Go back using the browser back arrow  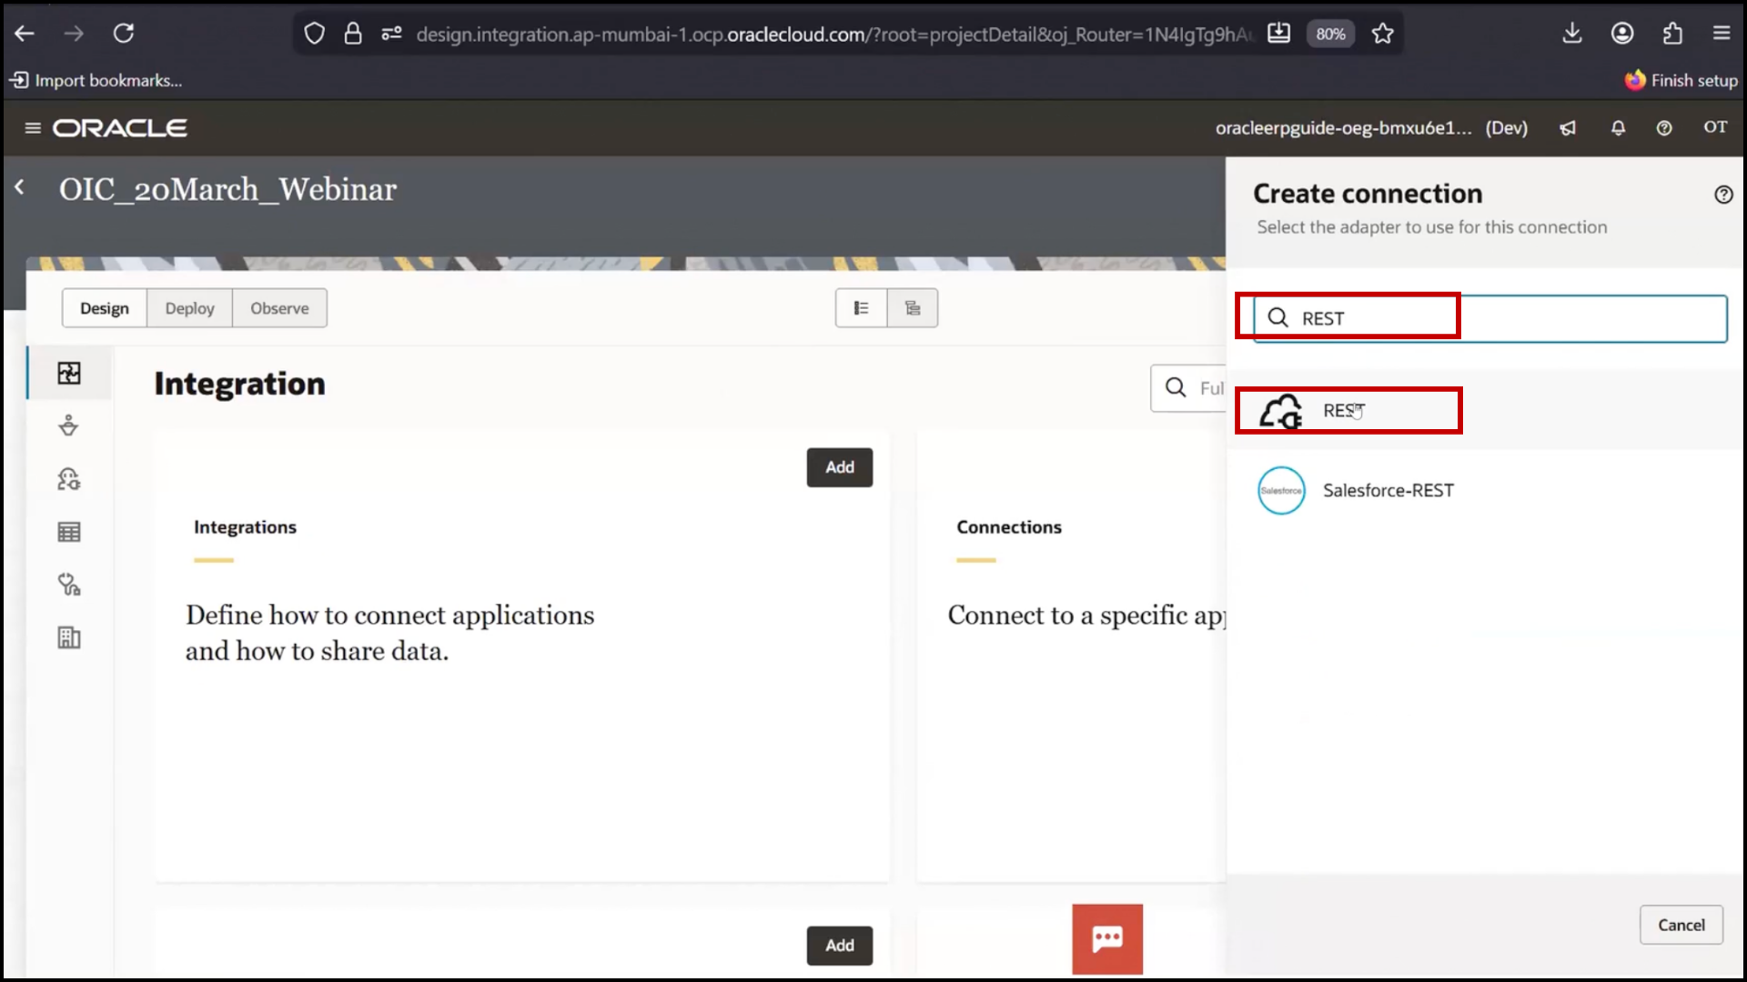click(25, 34)
